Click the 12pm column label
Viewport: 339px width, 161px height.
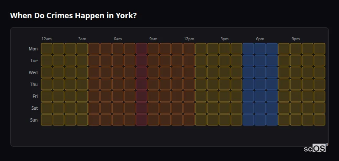pyautogui.click(x=189, y=39)
